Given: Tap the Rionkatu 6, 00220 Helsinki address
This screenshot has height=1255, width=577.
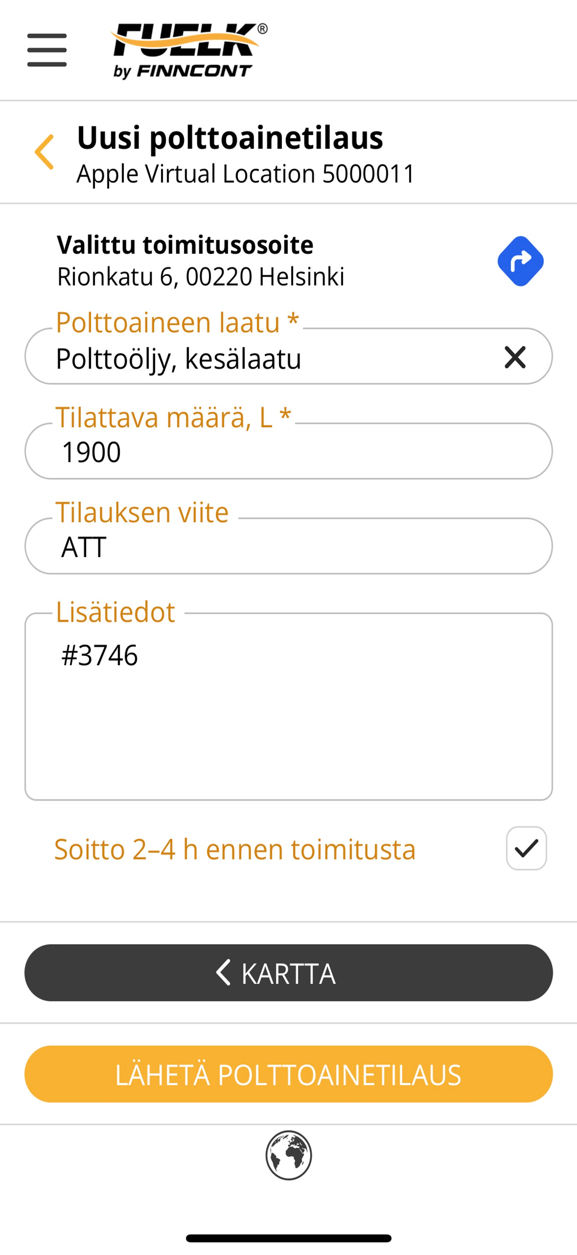Looking at the screenshot, I should (x=201, y=277).
